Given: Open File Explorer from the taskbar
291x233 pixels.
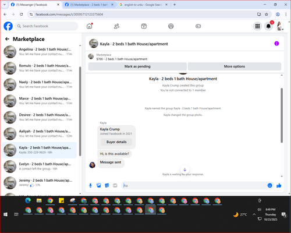Looking at the screenshot, I should click(39, 201).
